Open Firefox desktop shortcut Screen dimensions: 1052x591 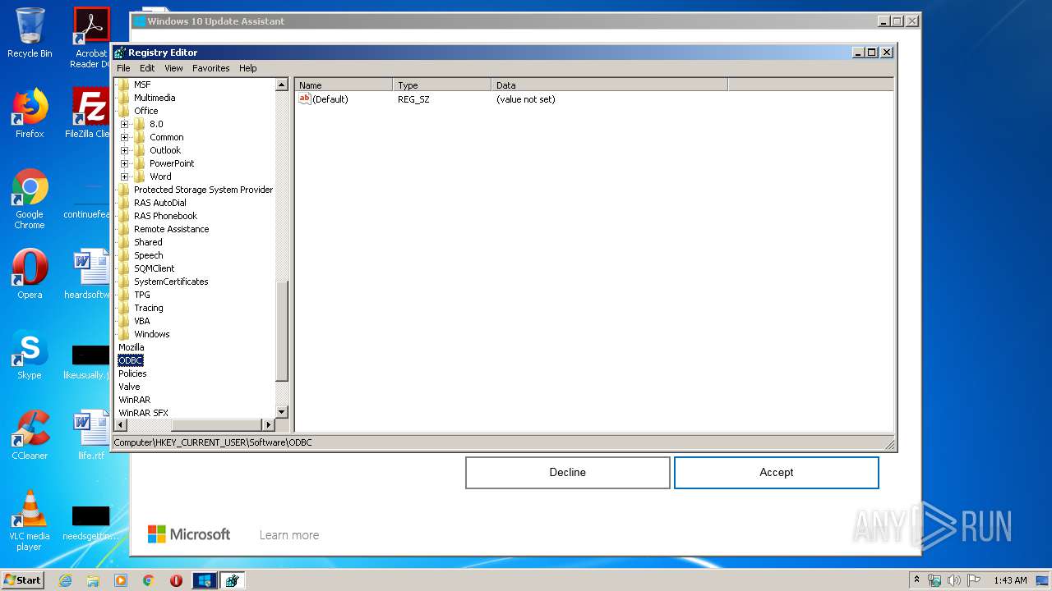point(30,113)
